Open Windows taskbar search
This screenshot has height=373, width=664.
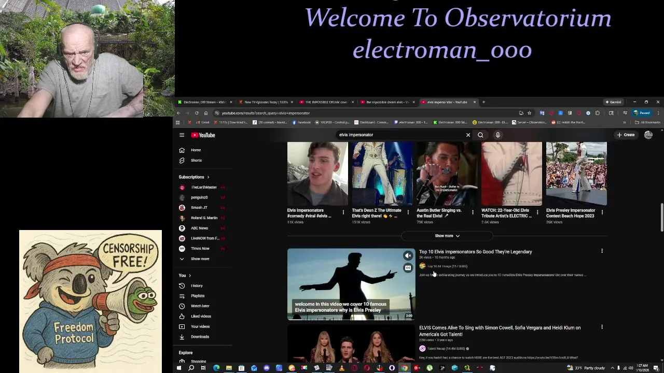(x=191, y=368)
